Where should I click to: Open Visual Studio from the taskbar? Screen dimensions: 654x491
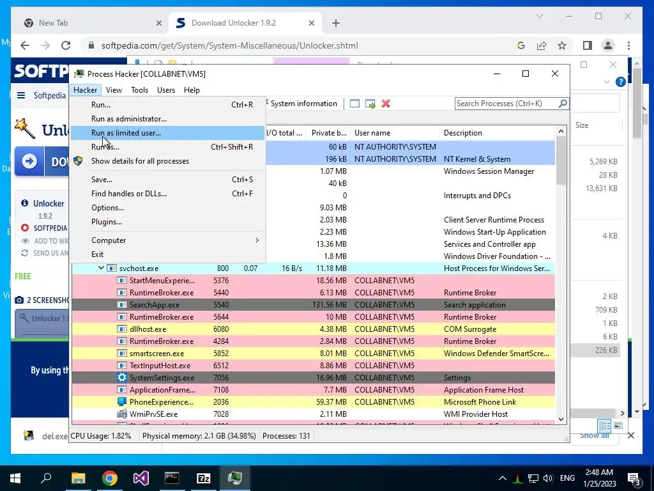pos(141,478)
